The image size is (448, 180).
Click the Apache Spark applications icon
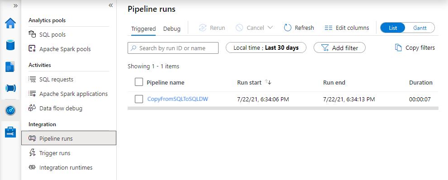32,94
